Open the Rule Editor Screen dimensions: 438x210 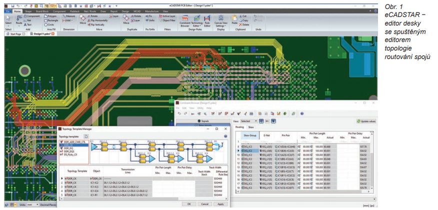coord(207,21)
